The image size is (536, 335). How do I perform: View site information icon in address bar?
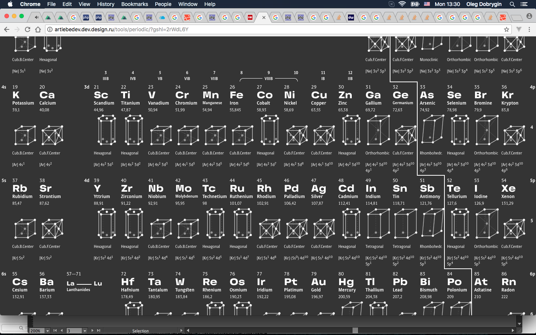tap(50, 29)
